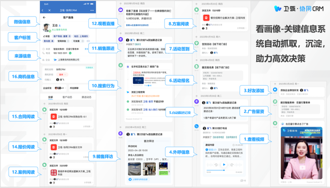The image size is (330, 188).
Task: Click the 所在群聊 button
Action: click(74, 88)
